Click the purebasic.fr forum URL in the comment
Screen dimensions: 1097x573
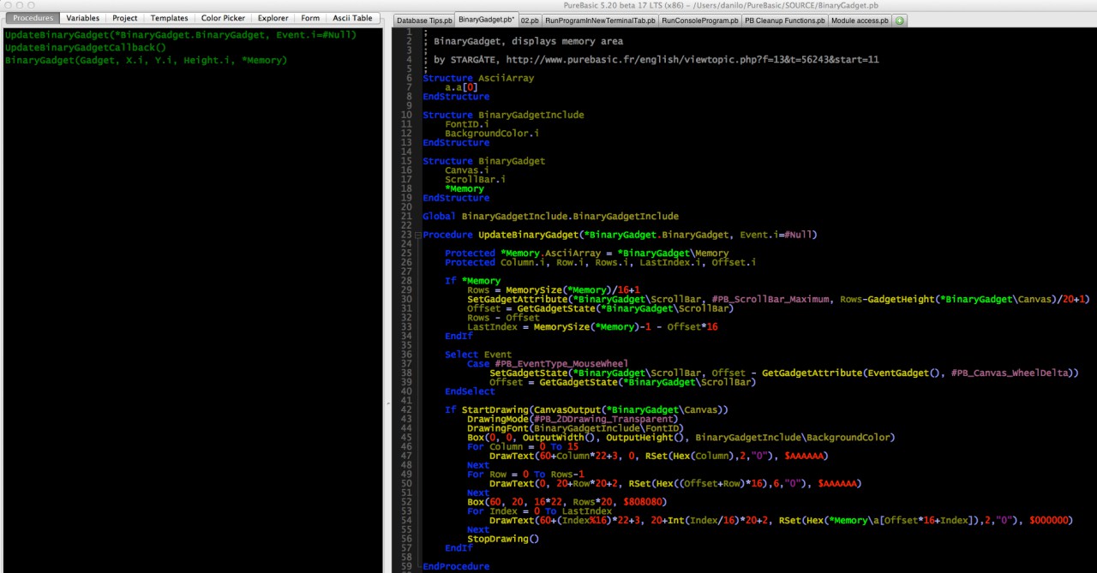tap(692, 60)
